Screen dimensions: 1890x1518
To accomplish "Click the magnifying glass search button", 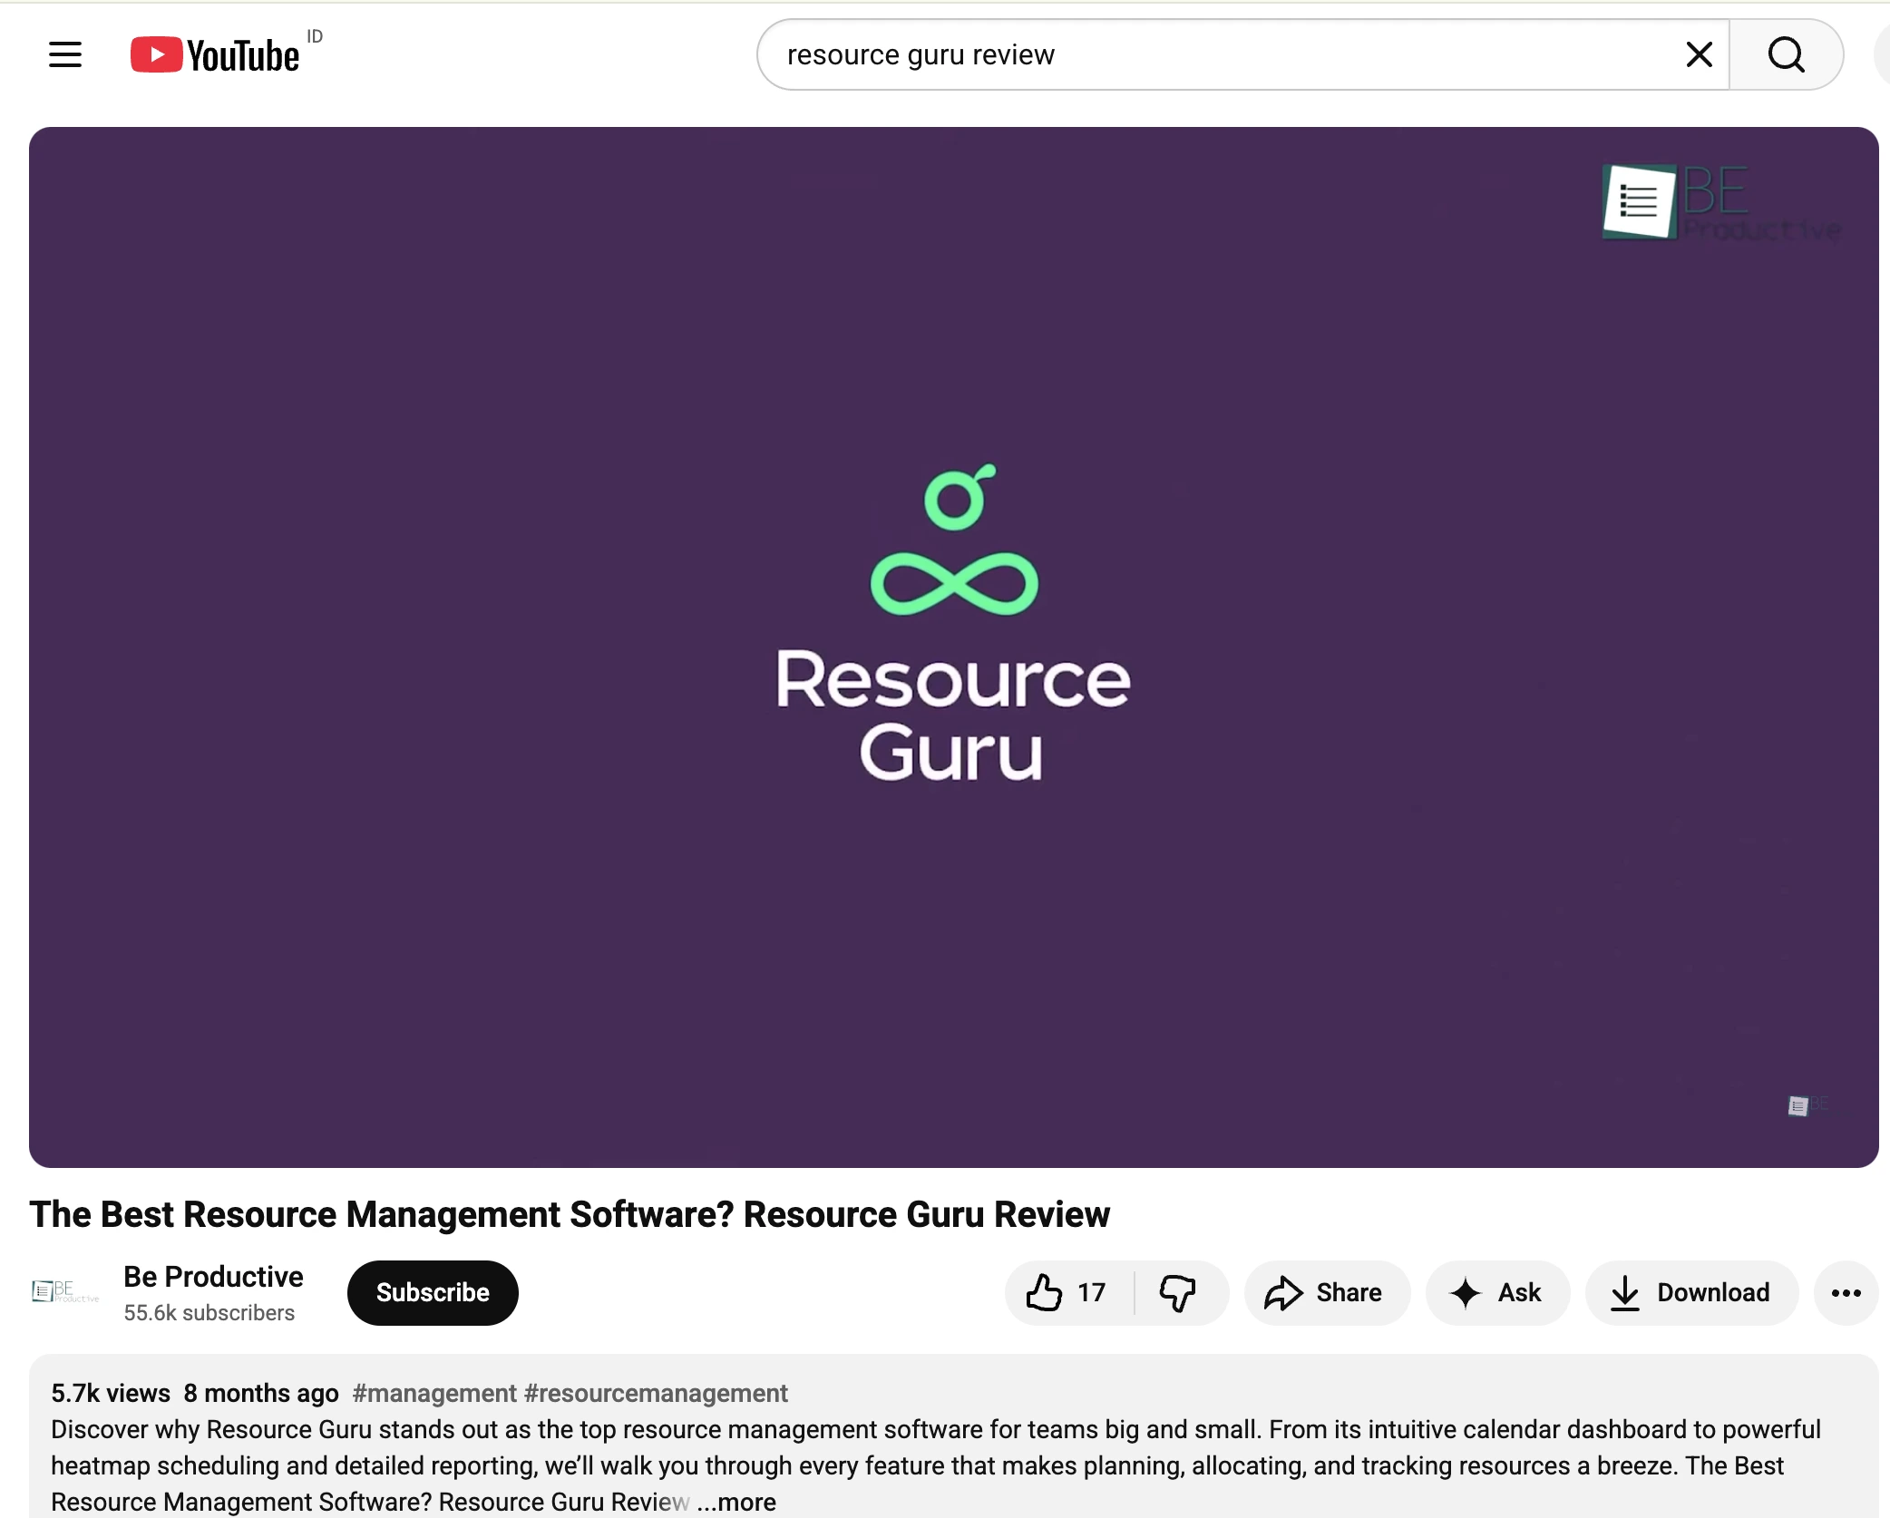I will (x=1786, y=54).
